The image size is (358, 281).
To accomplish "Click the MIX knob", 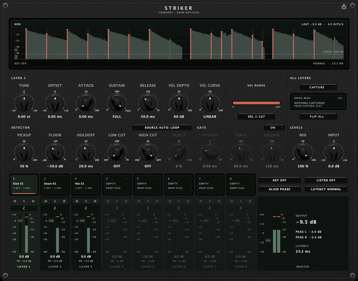I will pyautogui.click(x=303, y=152).
